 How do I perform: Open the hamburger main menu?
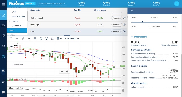[3, 5]
